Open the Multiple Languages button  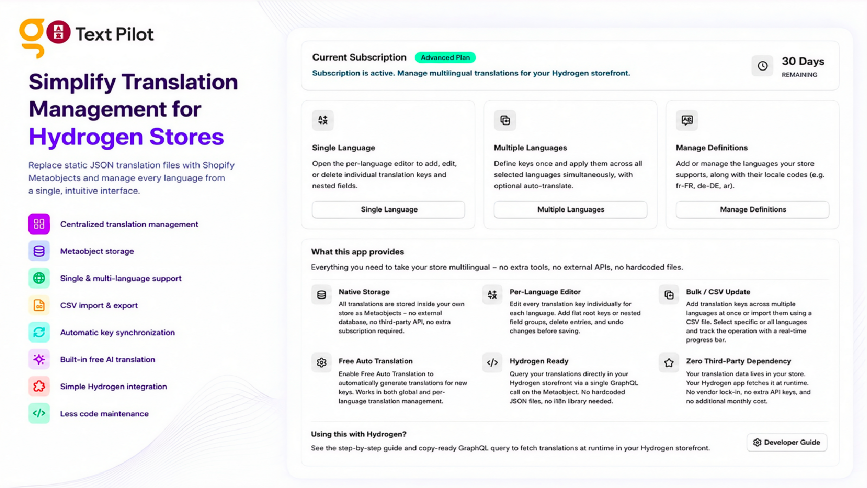[571, 210]
